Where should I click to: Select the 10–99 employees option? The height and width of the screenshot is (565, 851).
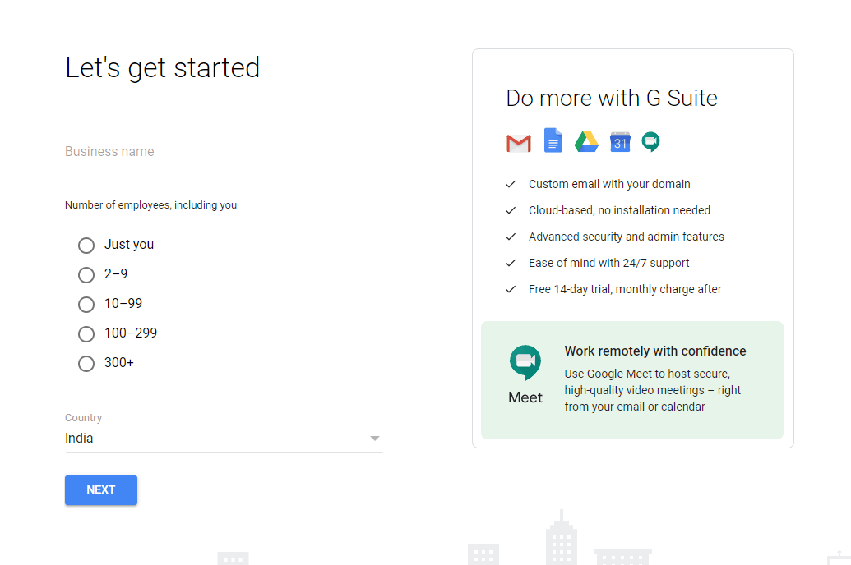86,304
